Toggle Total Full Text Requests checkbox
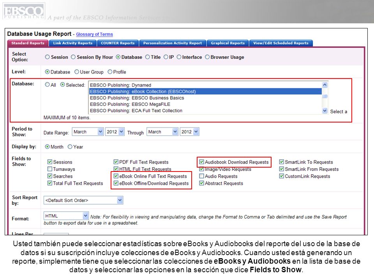This screenshot has width=374, height=280. 49,183
